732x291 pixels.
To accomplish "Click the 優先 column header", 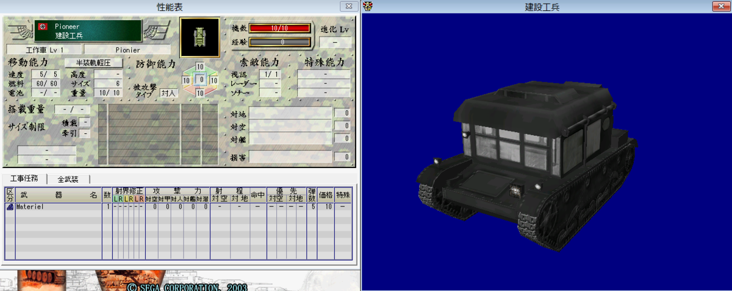I will [x=286, y=191].
